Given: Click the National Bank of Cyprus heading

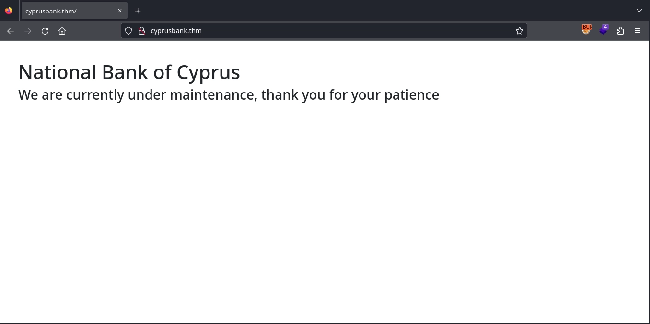Looking at the screenshot, I should 129,72.
